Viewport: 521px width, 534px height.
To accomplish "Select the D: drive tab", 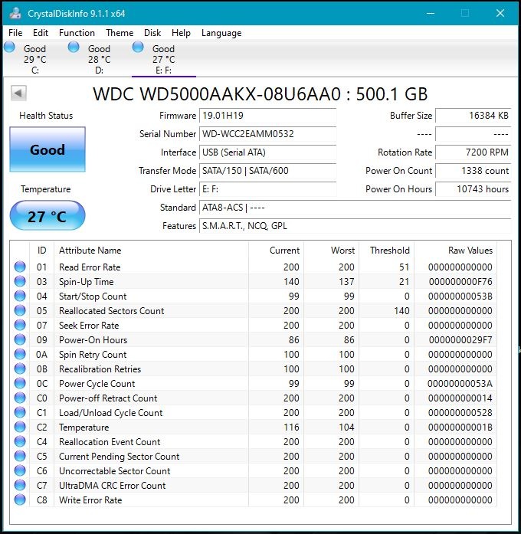I will coord(99,59).
